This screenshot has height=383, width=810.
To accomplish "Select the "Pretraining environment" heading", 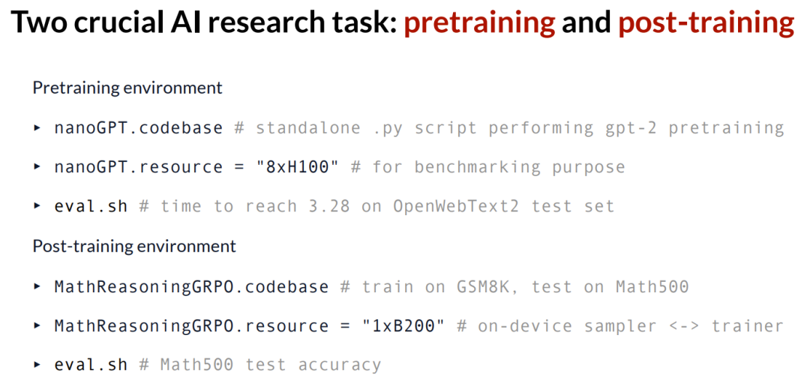I will [127, 88].
